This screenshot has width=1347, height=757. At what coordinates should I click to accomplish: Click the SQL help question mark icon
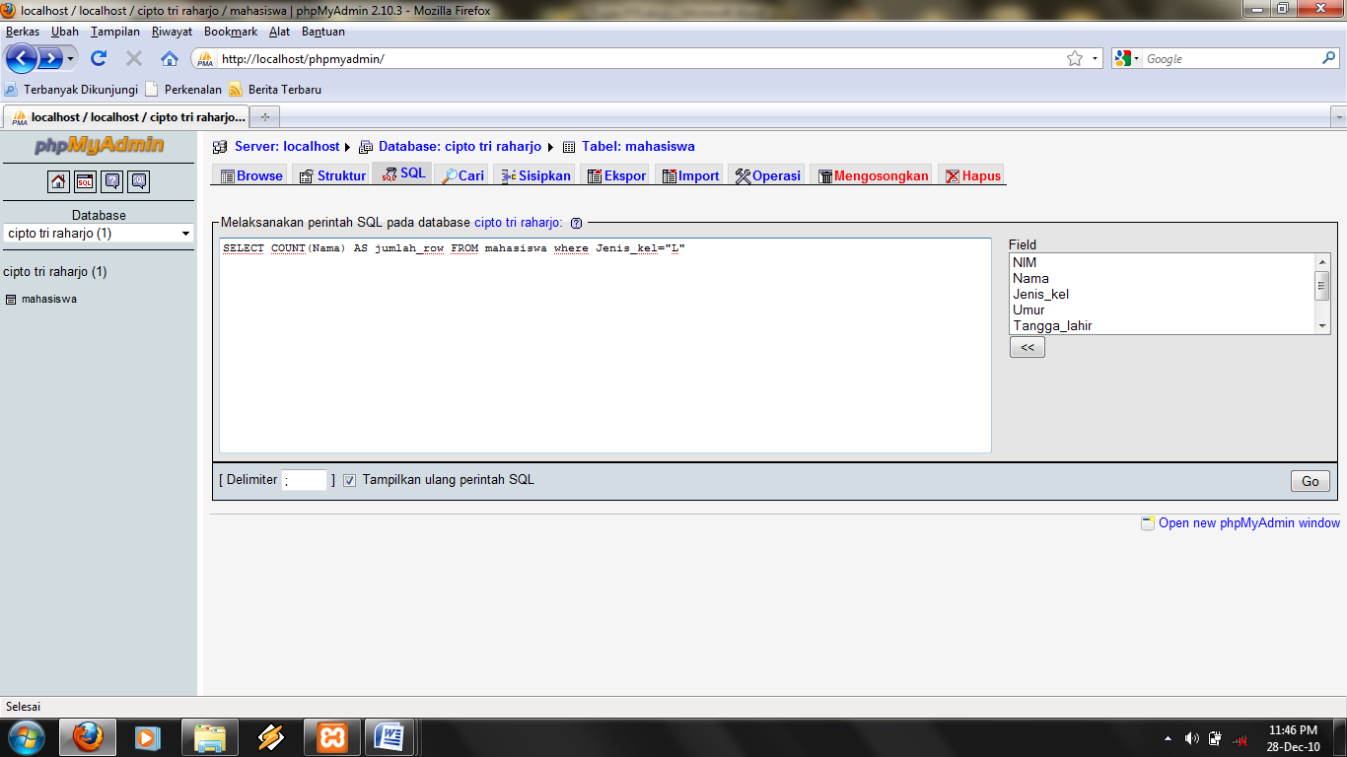(576, 223)
